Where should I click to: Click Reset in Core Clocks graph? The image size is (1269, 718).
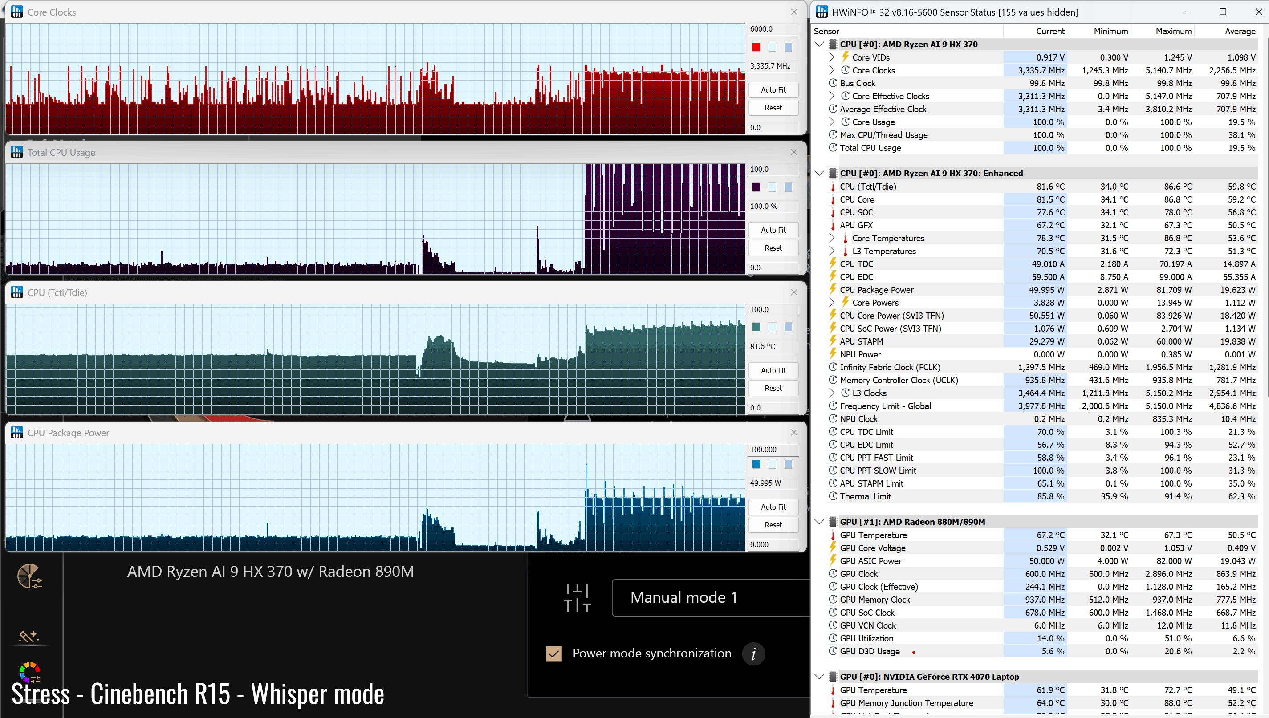pos(773,108)
